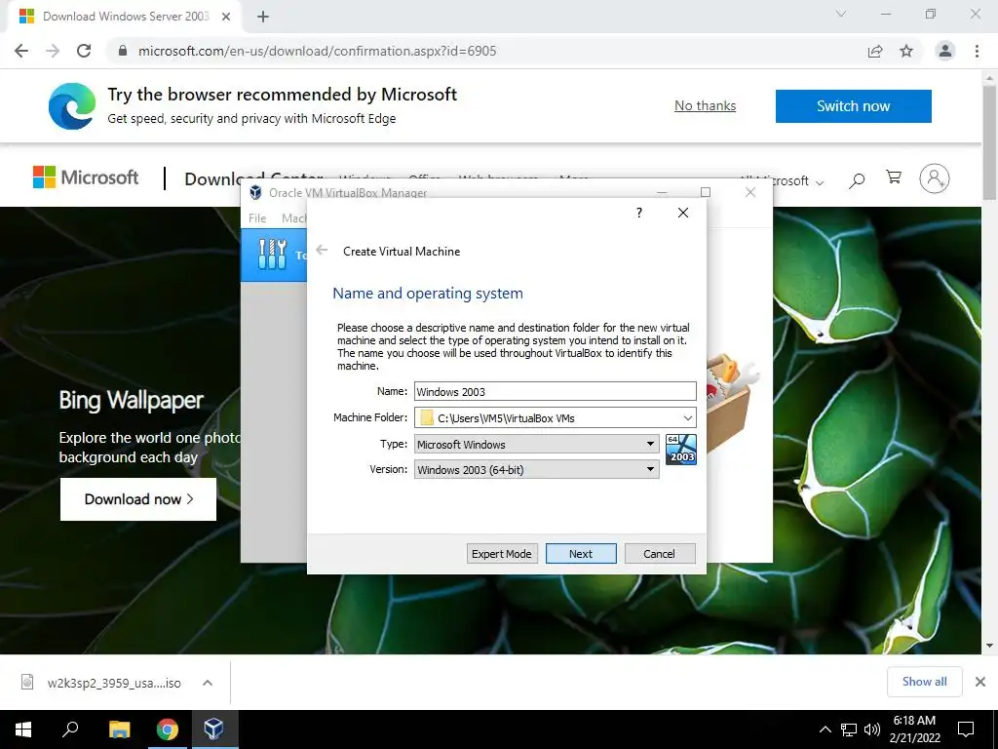View site info via the padlock icon
998x749 pixels.
[123, 51]
